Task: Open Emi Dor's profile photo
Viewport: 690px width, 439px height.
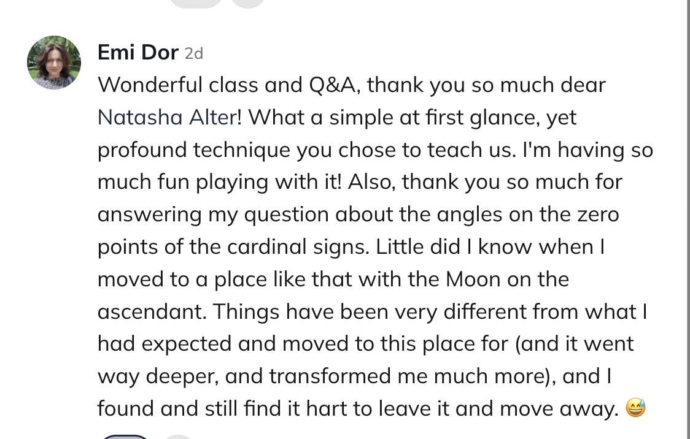Action: tap(54, 63)
